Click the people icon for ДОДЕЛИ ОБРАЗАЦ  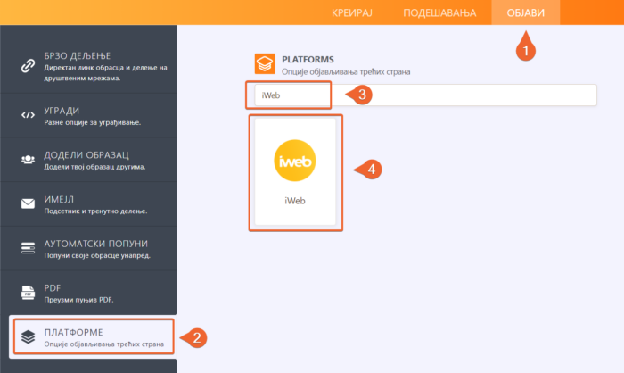coord(28,160)
